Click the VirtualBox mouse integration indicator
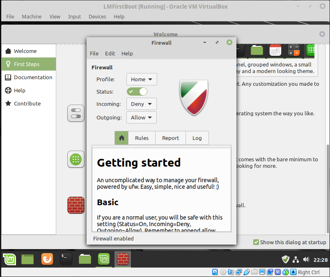The image size is (330, 277). tap(285, 272)
